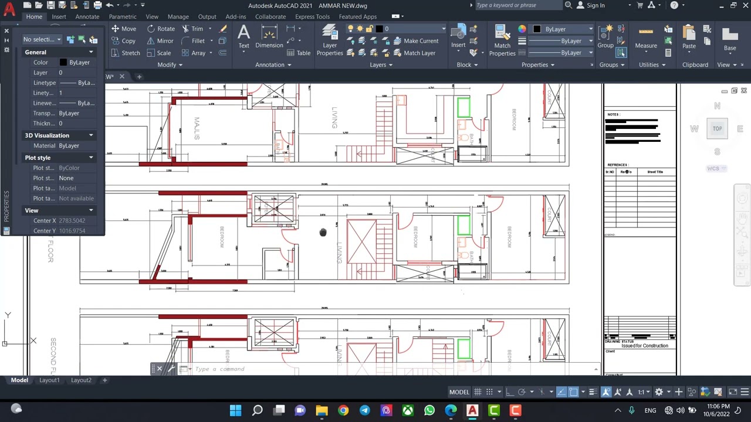Open the WCS coordinate system menu

(x=716, y=169)
